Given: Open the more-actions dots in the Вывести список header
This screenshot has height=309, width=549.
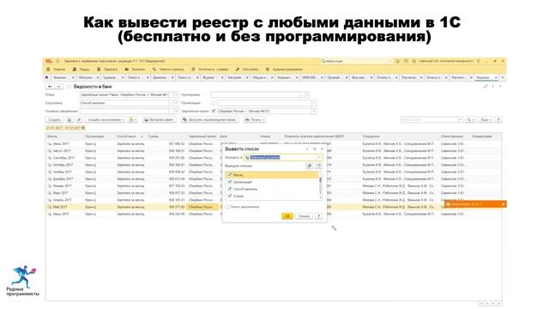Looking at the screenshot, I should coord(307,148).
